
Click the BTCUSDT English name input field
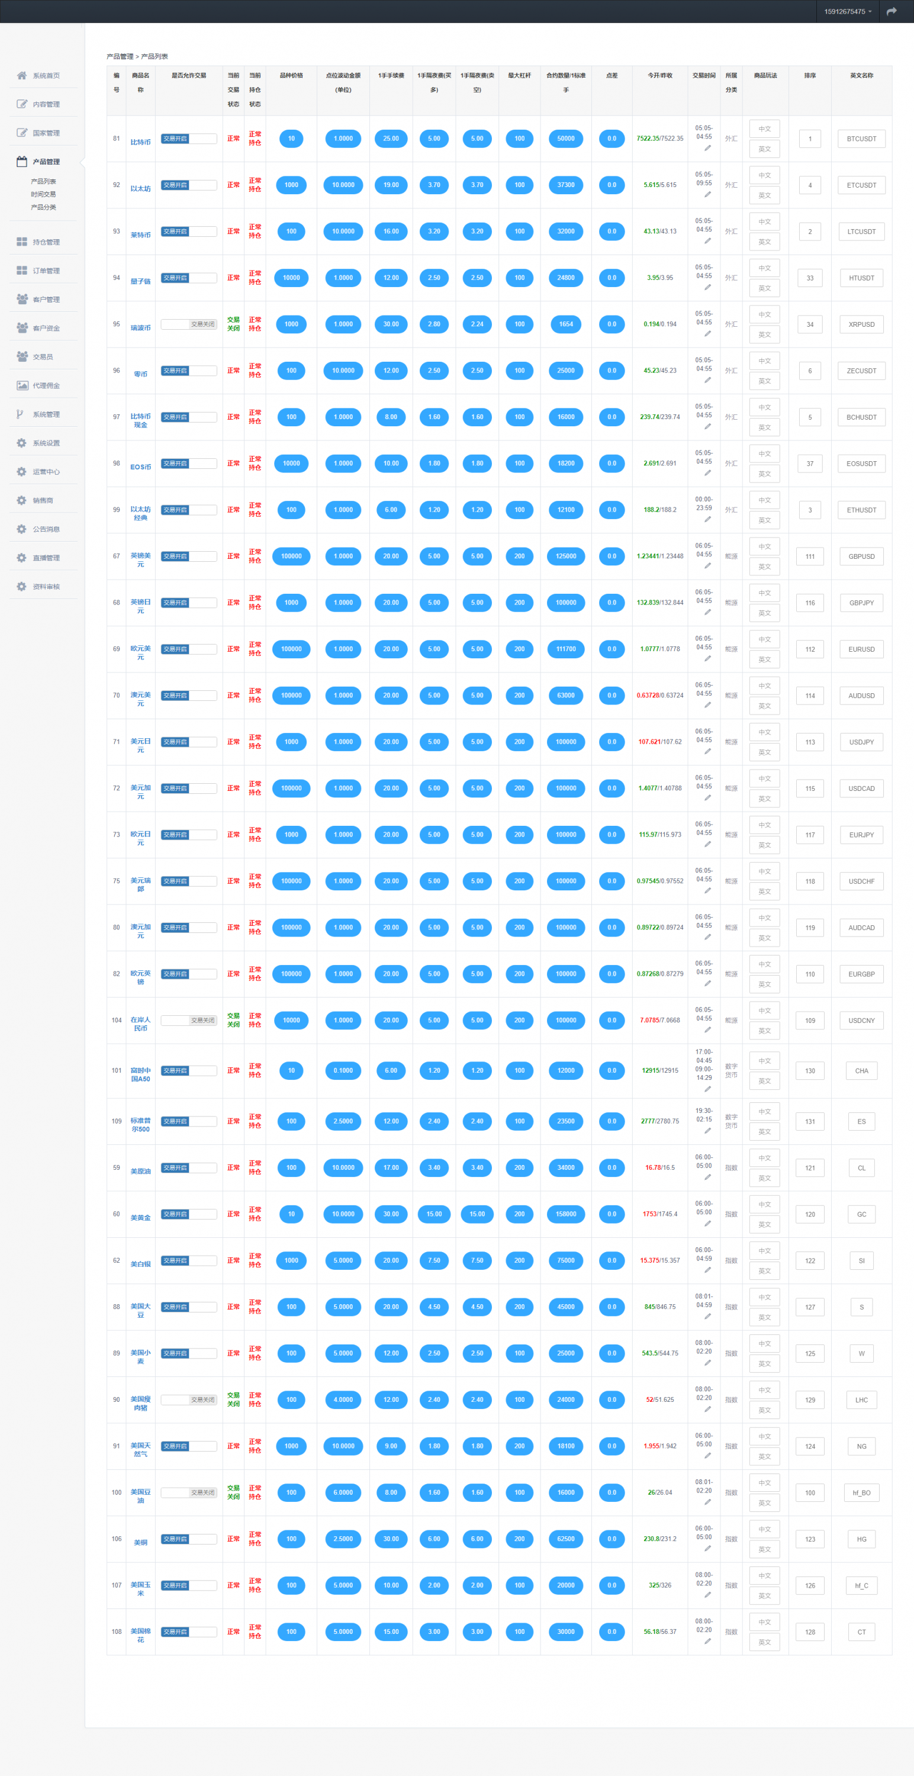(861, 139)
